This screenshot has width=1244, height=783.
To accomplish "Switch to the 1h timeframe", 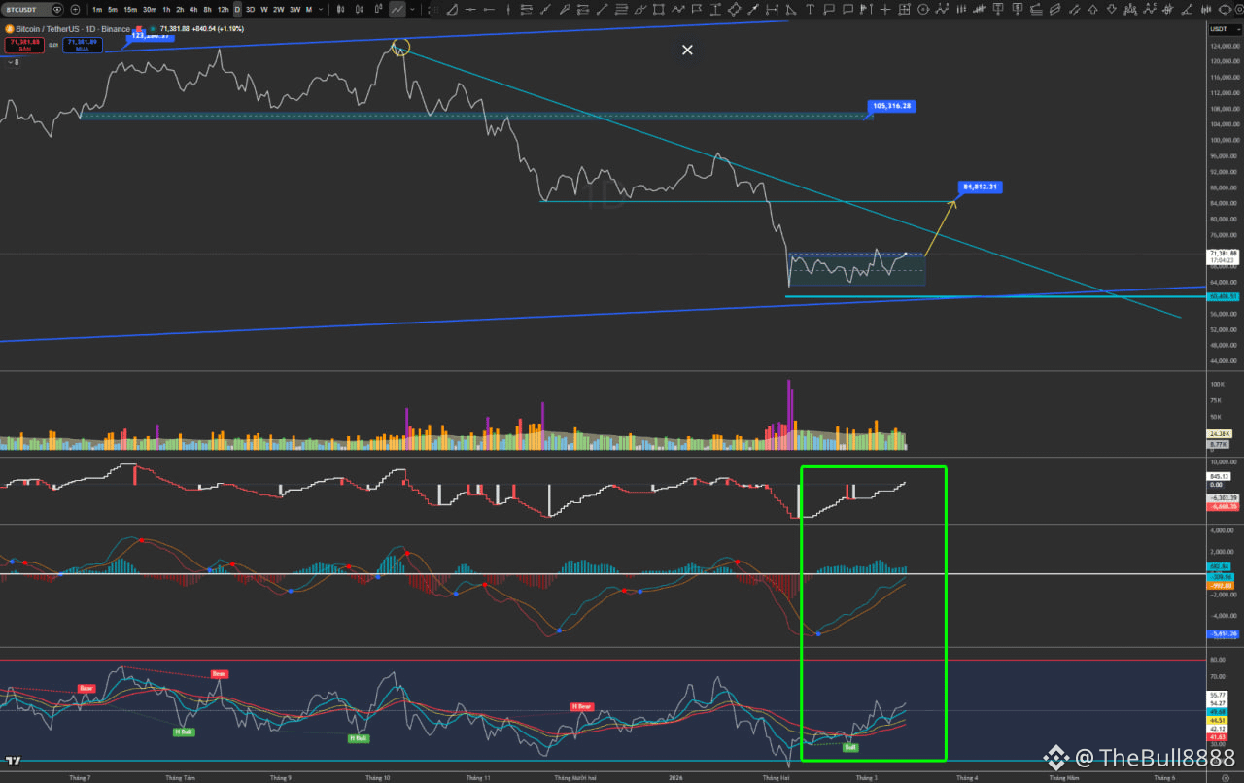I will (x=166, y=9).
